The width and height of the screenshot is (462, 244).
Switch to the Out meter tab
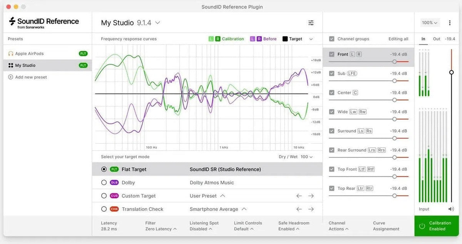click(437, 39)
